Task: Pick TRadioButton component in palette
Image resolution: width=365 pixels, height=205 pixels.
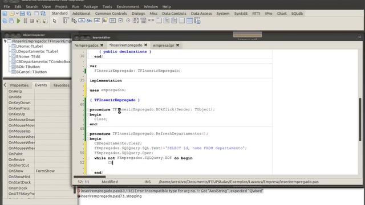Action: pos(128,20)
